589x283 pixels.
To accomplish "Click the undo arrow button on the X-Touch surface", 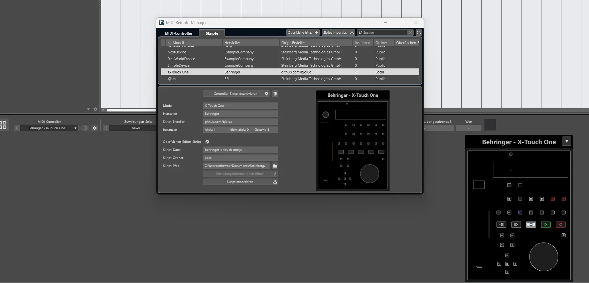I will pos(498,213).
